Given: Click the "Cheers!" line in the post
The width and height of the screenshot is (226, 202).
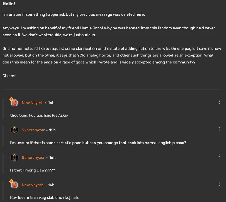Looking at the screenshot, I should (9, 76).
